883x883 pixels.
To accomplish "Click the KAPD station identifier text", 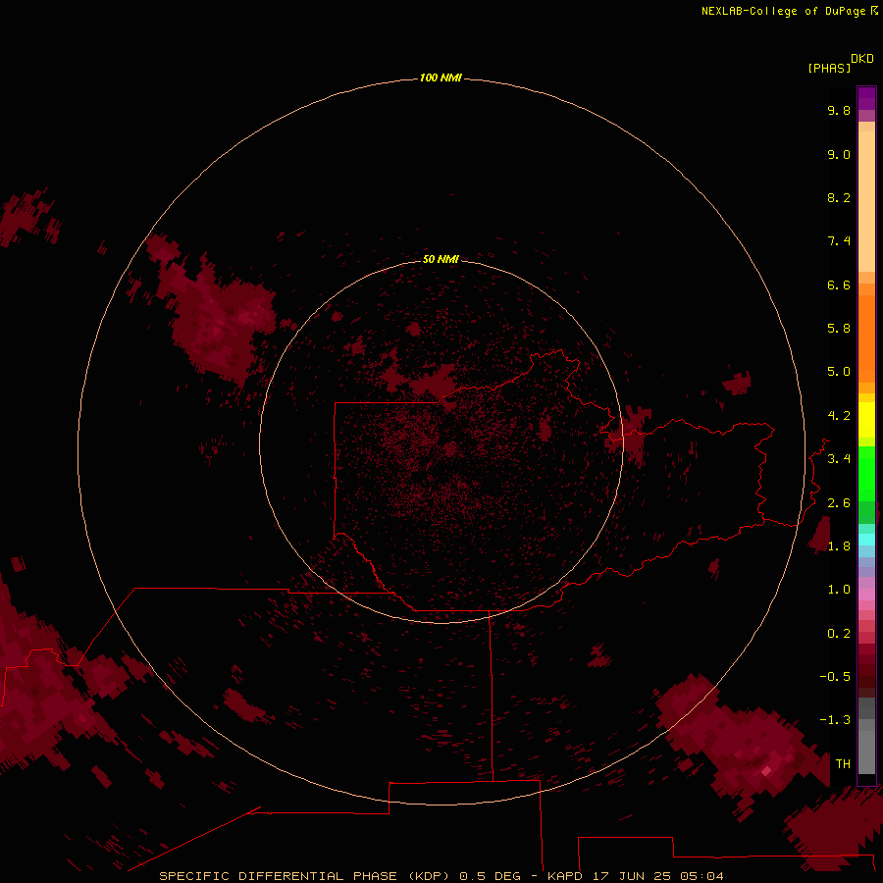I will [565, 876].
